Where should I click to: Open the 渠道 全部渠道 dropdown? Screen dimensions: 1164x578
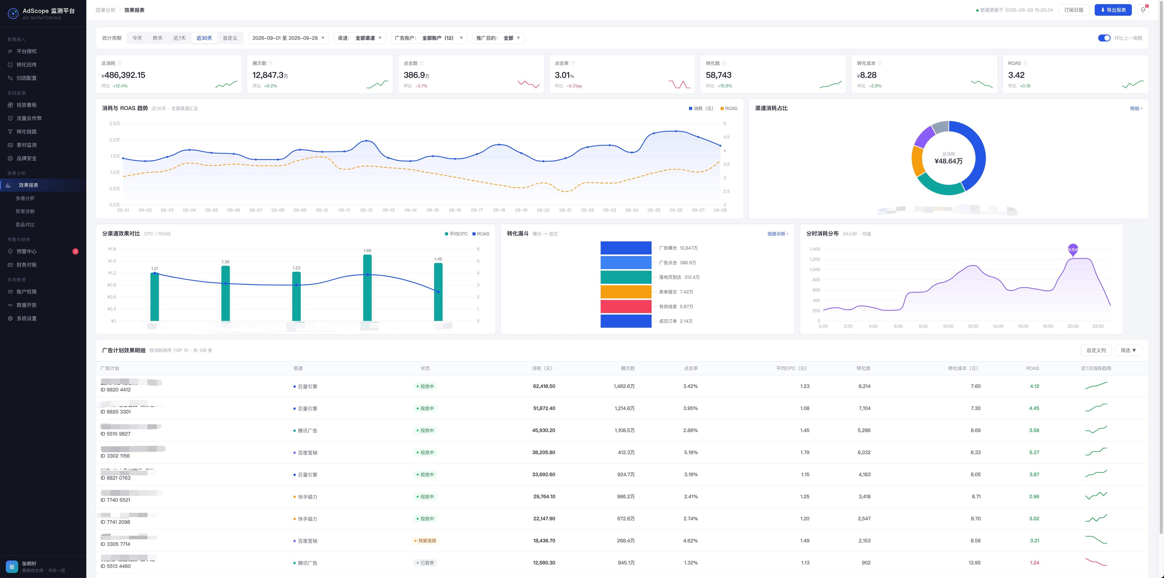click(x=360, y=38)
